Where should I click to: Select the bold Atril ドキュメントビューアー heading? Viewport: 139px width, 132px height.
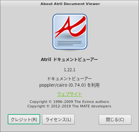tap(69, 59)
